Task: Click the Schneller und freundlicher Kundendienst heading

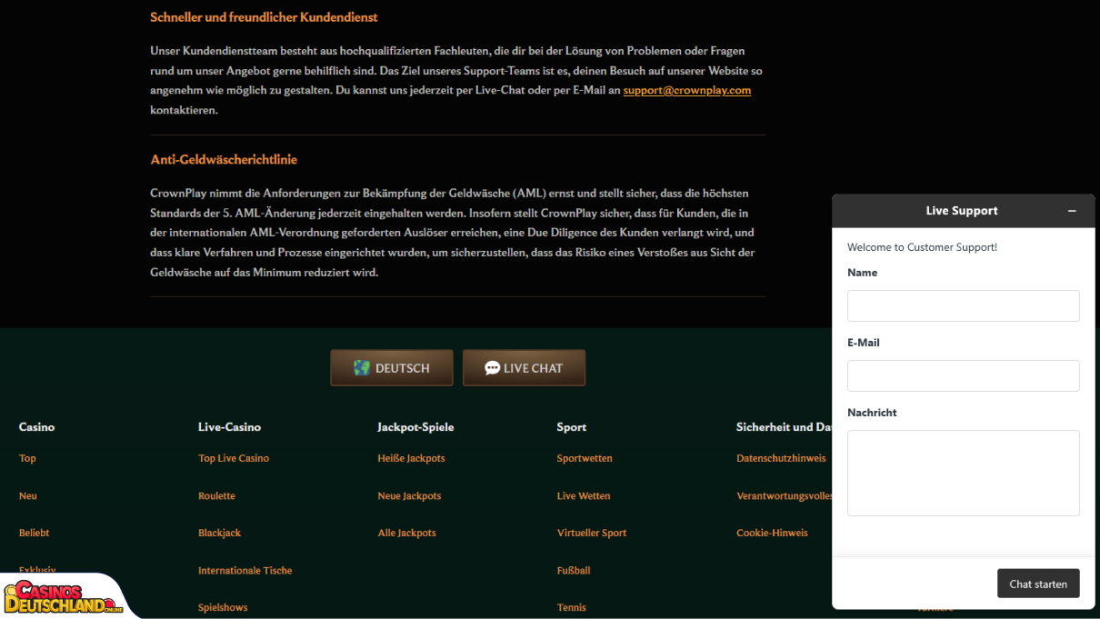Action: click(264, 17)
